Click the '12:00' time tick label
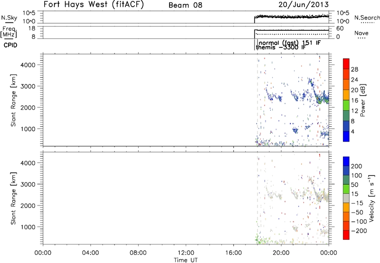The image size is (380, 263). pyautogui.click(x=186, y=253)
